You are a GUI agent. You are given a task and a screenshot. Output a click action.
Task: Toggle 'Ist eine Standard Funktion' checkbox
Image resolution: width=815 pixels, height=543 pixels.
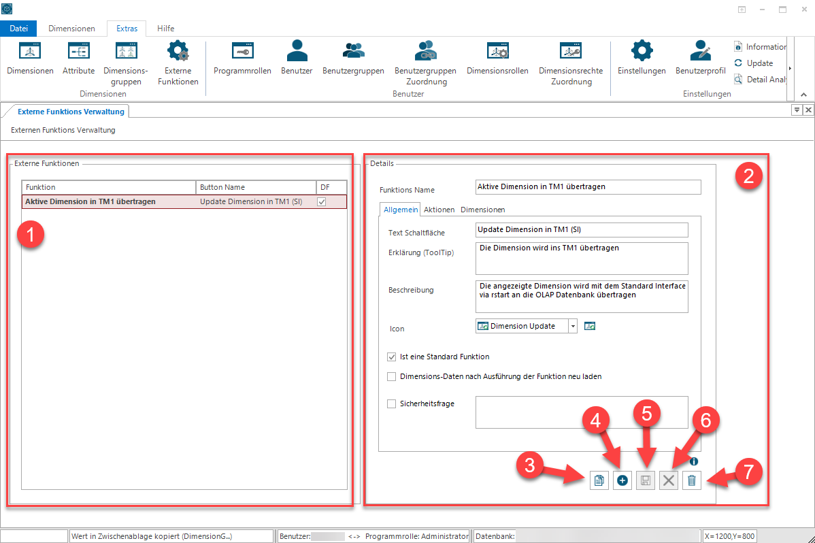[391, 357]
